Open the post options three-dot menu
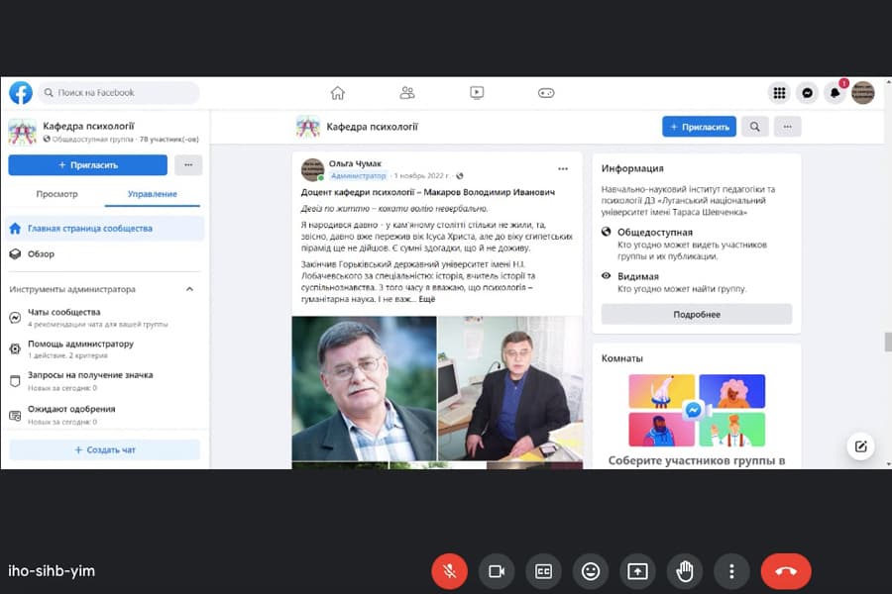 (563, 169)
